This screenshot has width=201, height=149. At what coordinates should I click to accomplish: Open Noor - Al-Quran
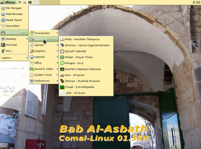click(x=86, y=75)
